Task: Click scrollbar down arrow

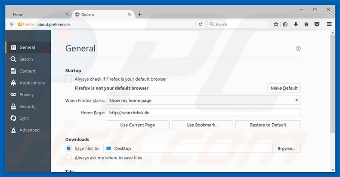Action: [x=333, y=170]
